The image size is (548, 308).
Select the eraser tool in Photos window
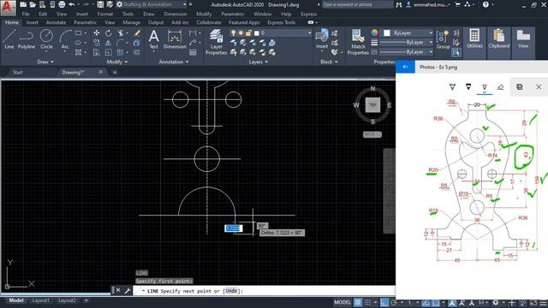click(500, 87)
